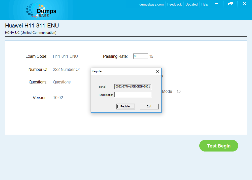Minimize the application window
Image resolution: width=252 pixels, height=180 pixels.
pyautogui.click(x=217, y=4)
